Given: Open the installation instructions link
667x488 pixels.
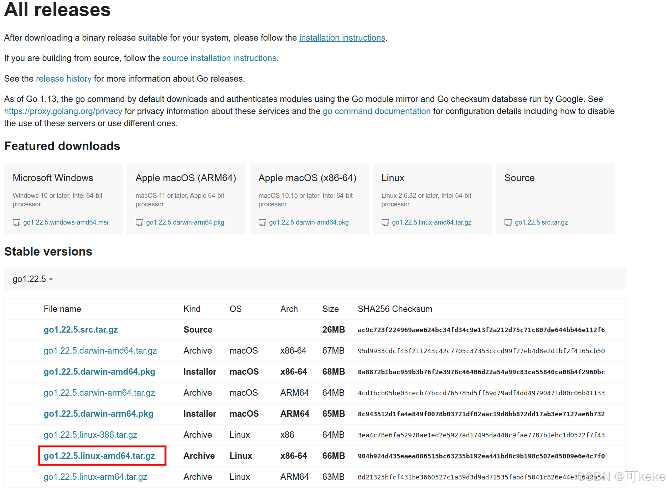Looking at the screenshot, I should [x=342, y=38].
